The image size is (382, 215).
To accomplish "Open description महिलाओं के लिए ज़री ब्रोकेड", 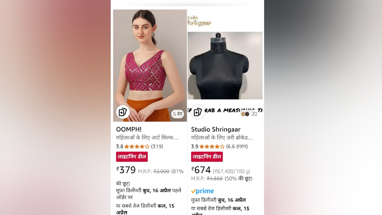I will (x=222, y=138).
